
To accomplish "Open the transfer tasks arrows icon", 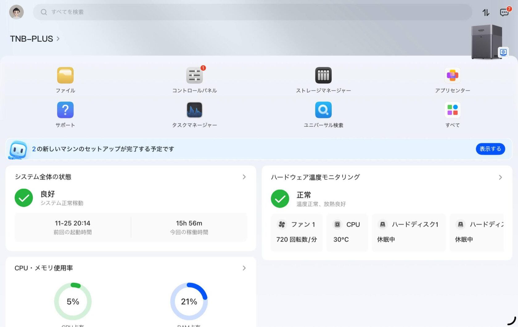I will [486, 12].
